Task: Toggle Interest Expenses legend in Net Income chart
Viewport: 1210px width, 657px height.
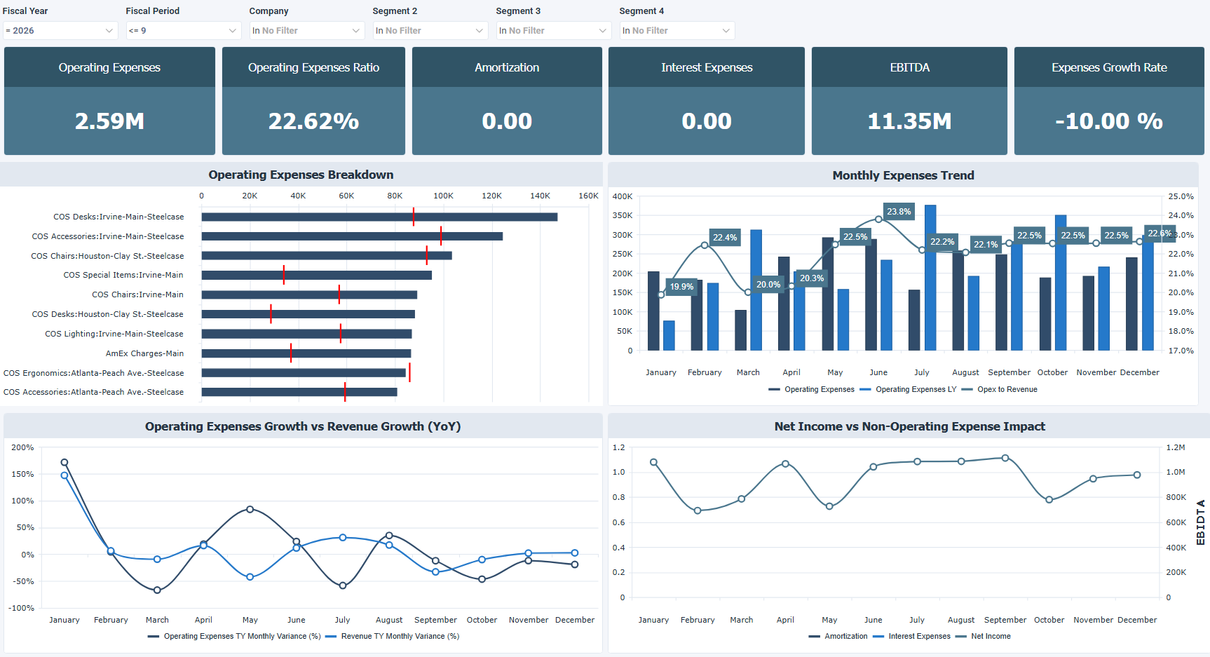Action: (x=912, y=636)
